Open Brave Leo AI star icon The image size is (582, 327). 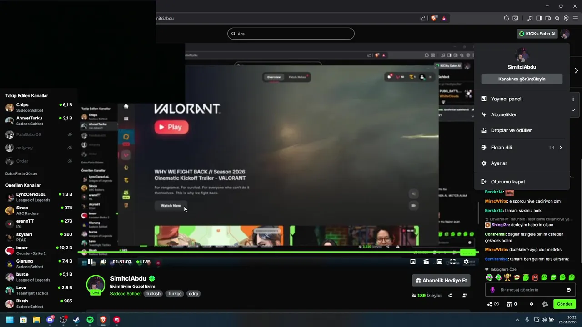point(557,18)
